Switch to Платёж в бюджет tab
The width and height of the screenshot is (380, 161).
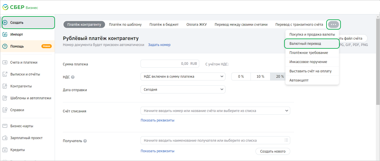coord(164,24)
